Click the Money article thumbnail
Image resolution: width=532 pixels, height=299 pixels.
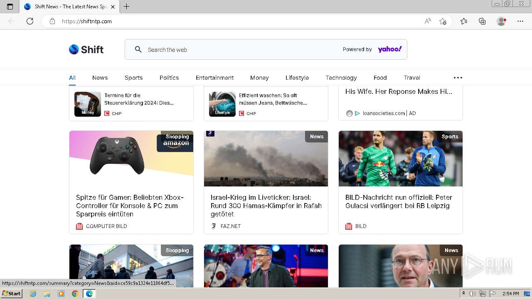point(88,104)
